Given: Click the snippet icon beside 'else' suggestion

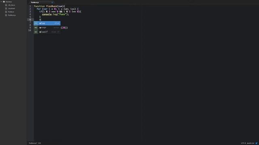Looking at the screenshot, I should click(x=36, y=23).
